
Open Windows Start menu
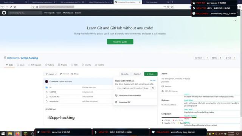point(3,133)
